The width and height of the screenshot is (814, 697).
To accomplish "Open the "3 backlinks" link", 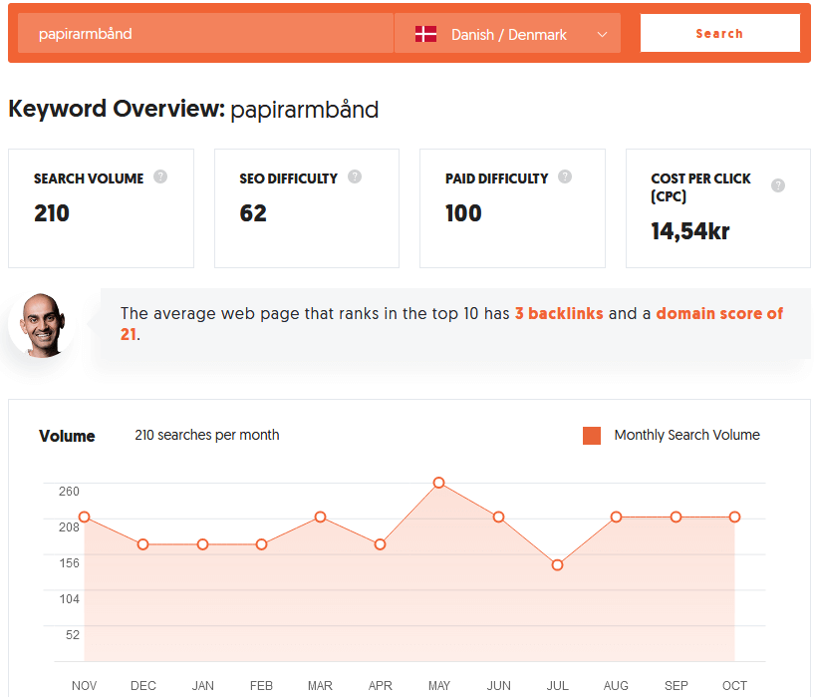I will pyautogui.click(x=559, y=312).
